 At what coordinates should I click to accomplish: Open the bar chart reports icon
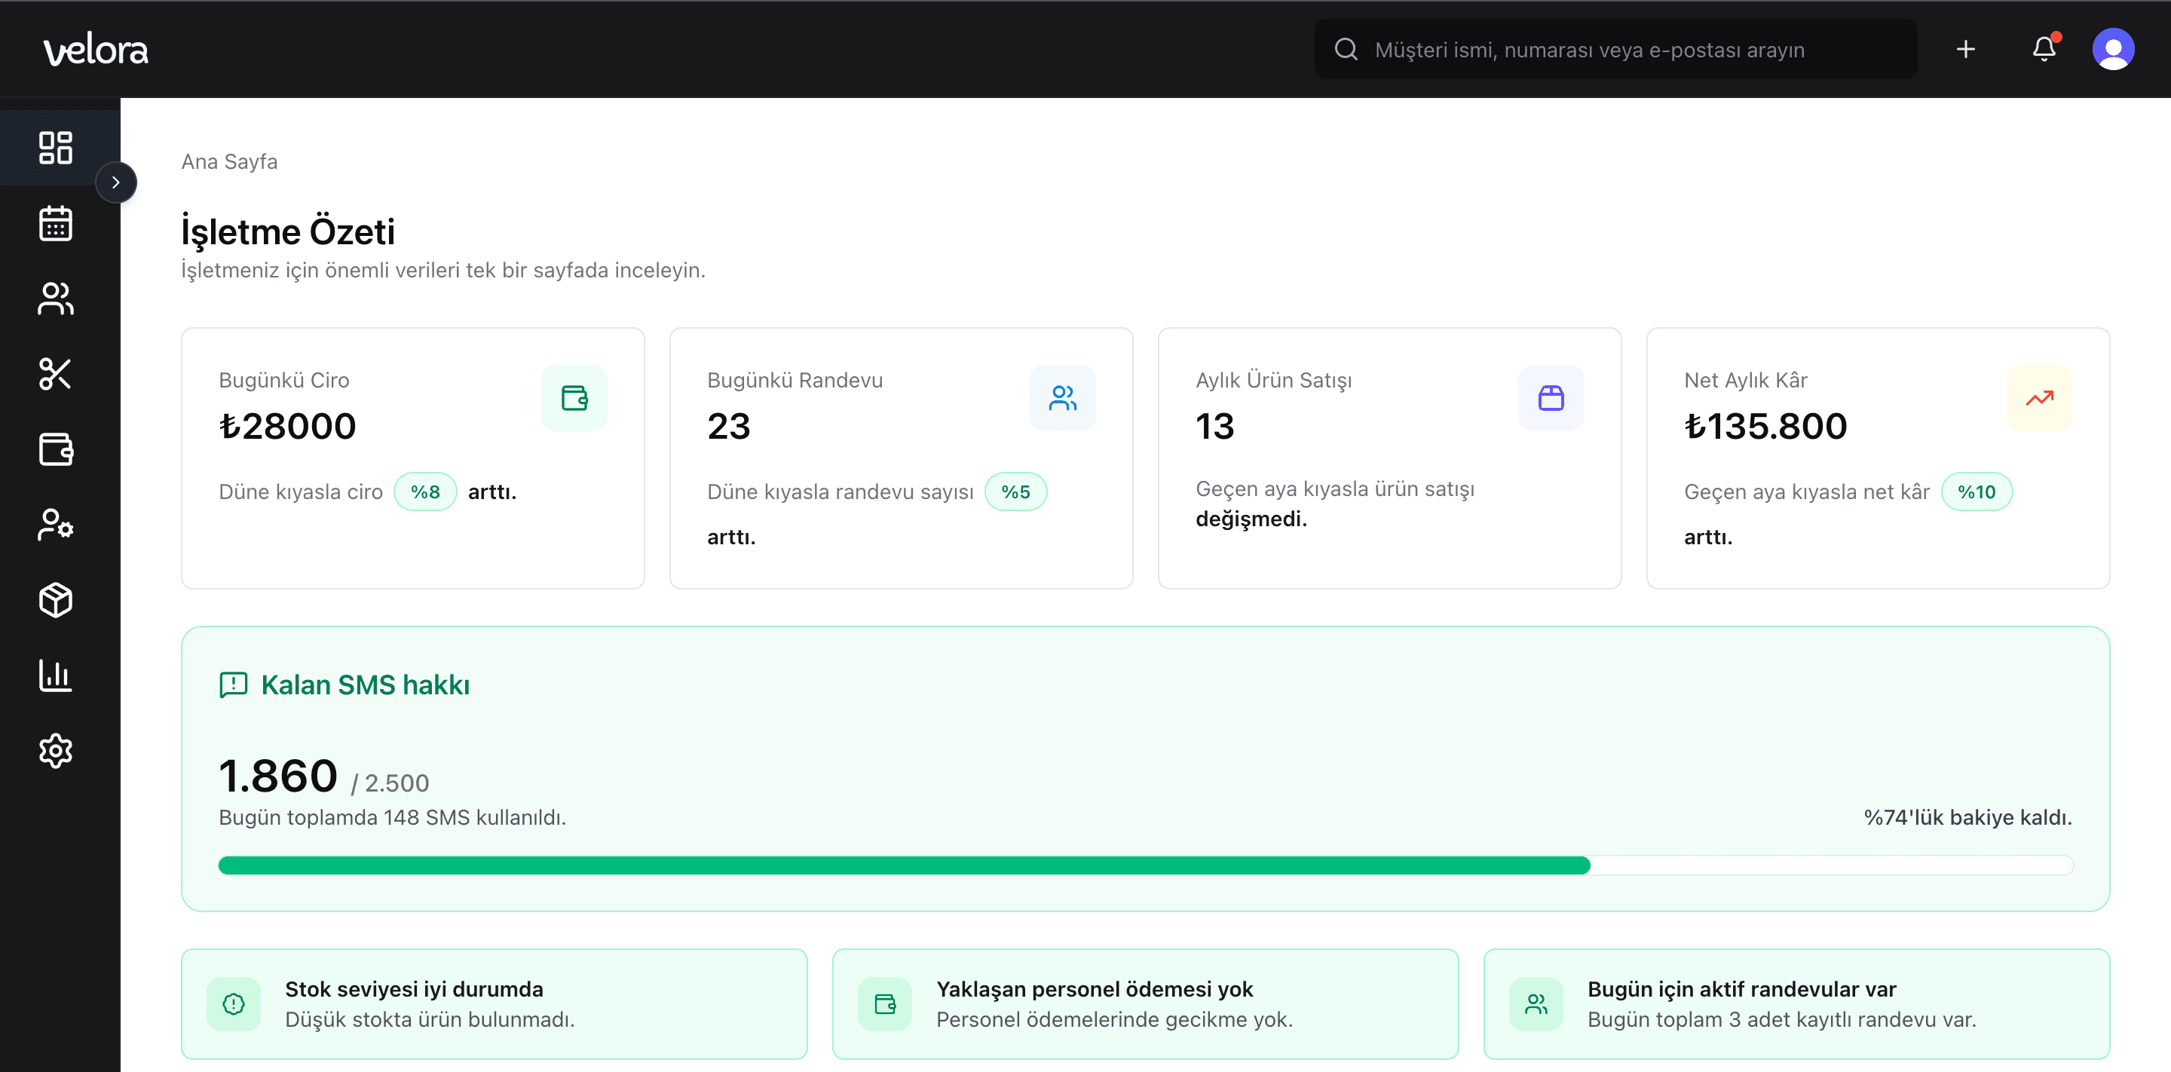pos(56,675)
